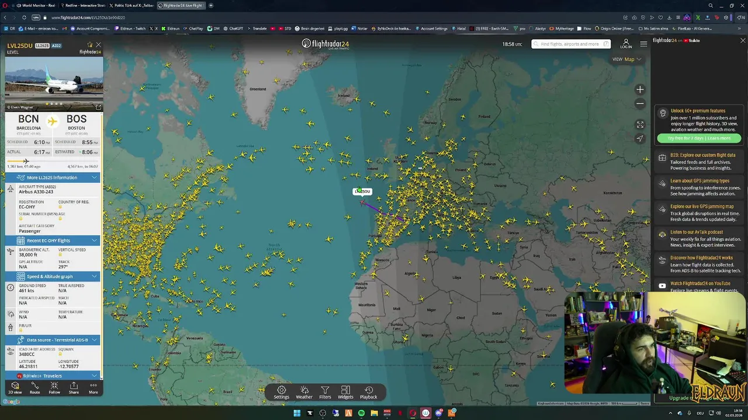Switch to World Monitor tab
This screenshot has width=748, height=420.
coord(36,5)
